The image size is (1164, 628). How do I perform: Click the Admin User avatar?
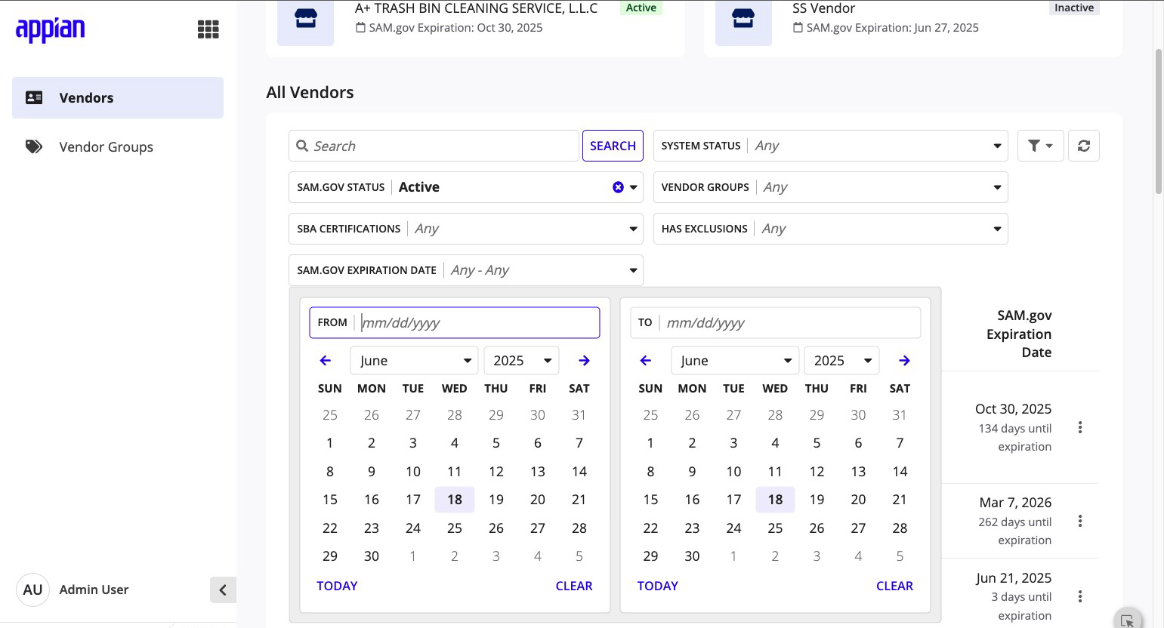point(32,590)
